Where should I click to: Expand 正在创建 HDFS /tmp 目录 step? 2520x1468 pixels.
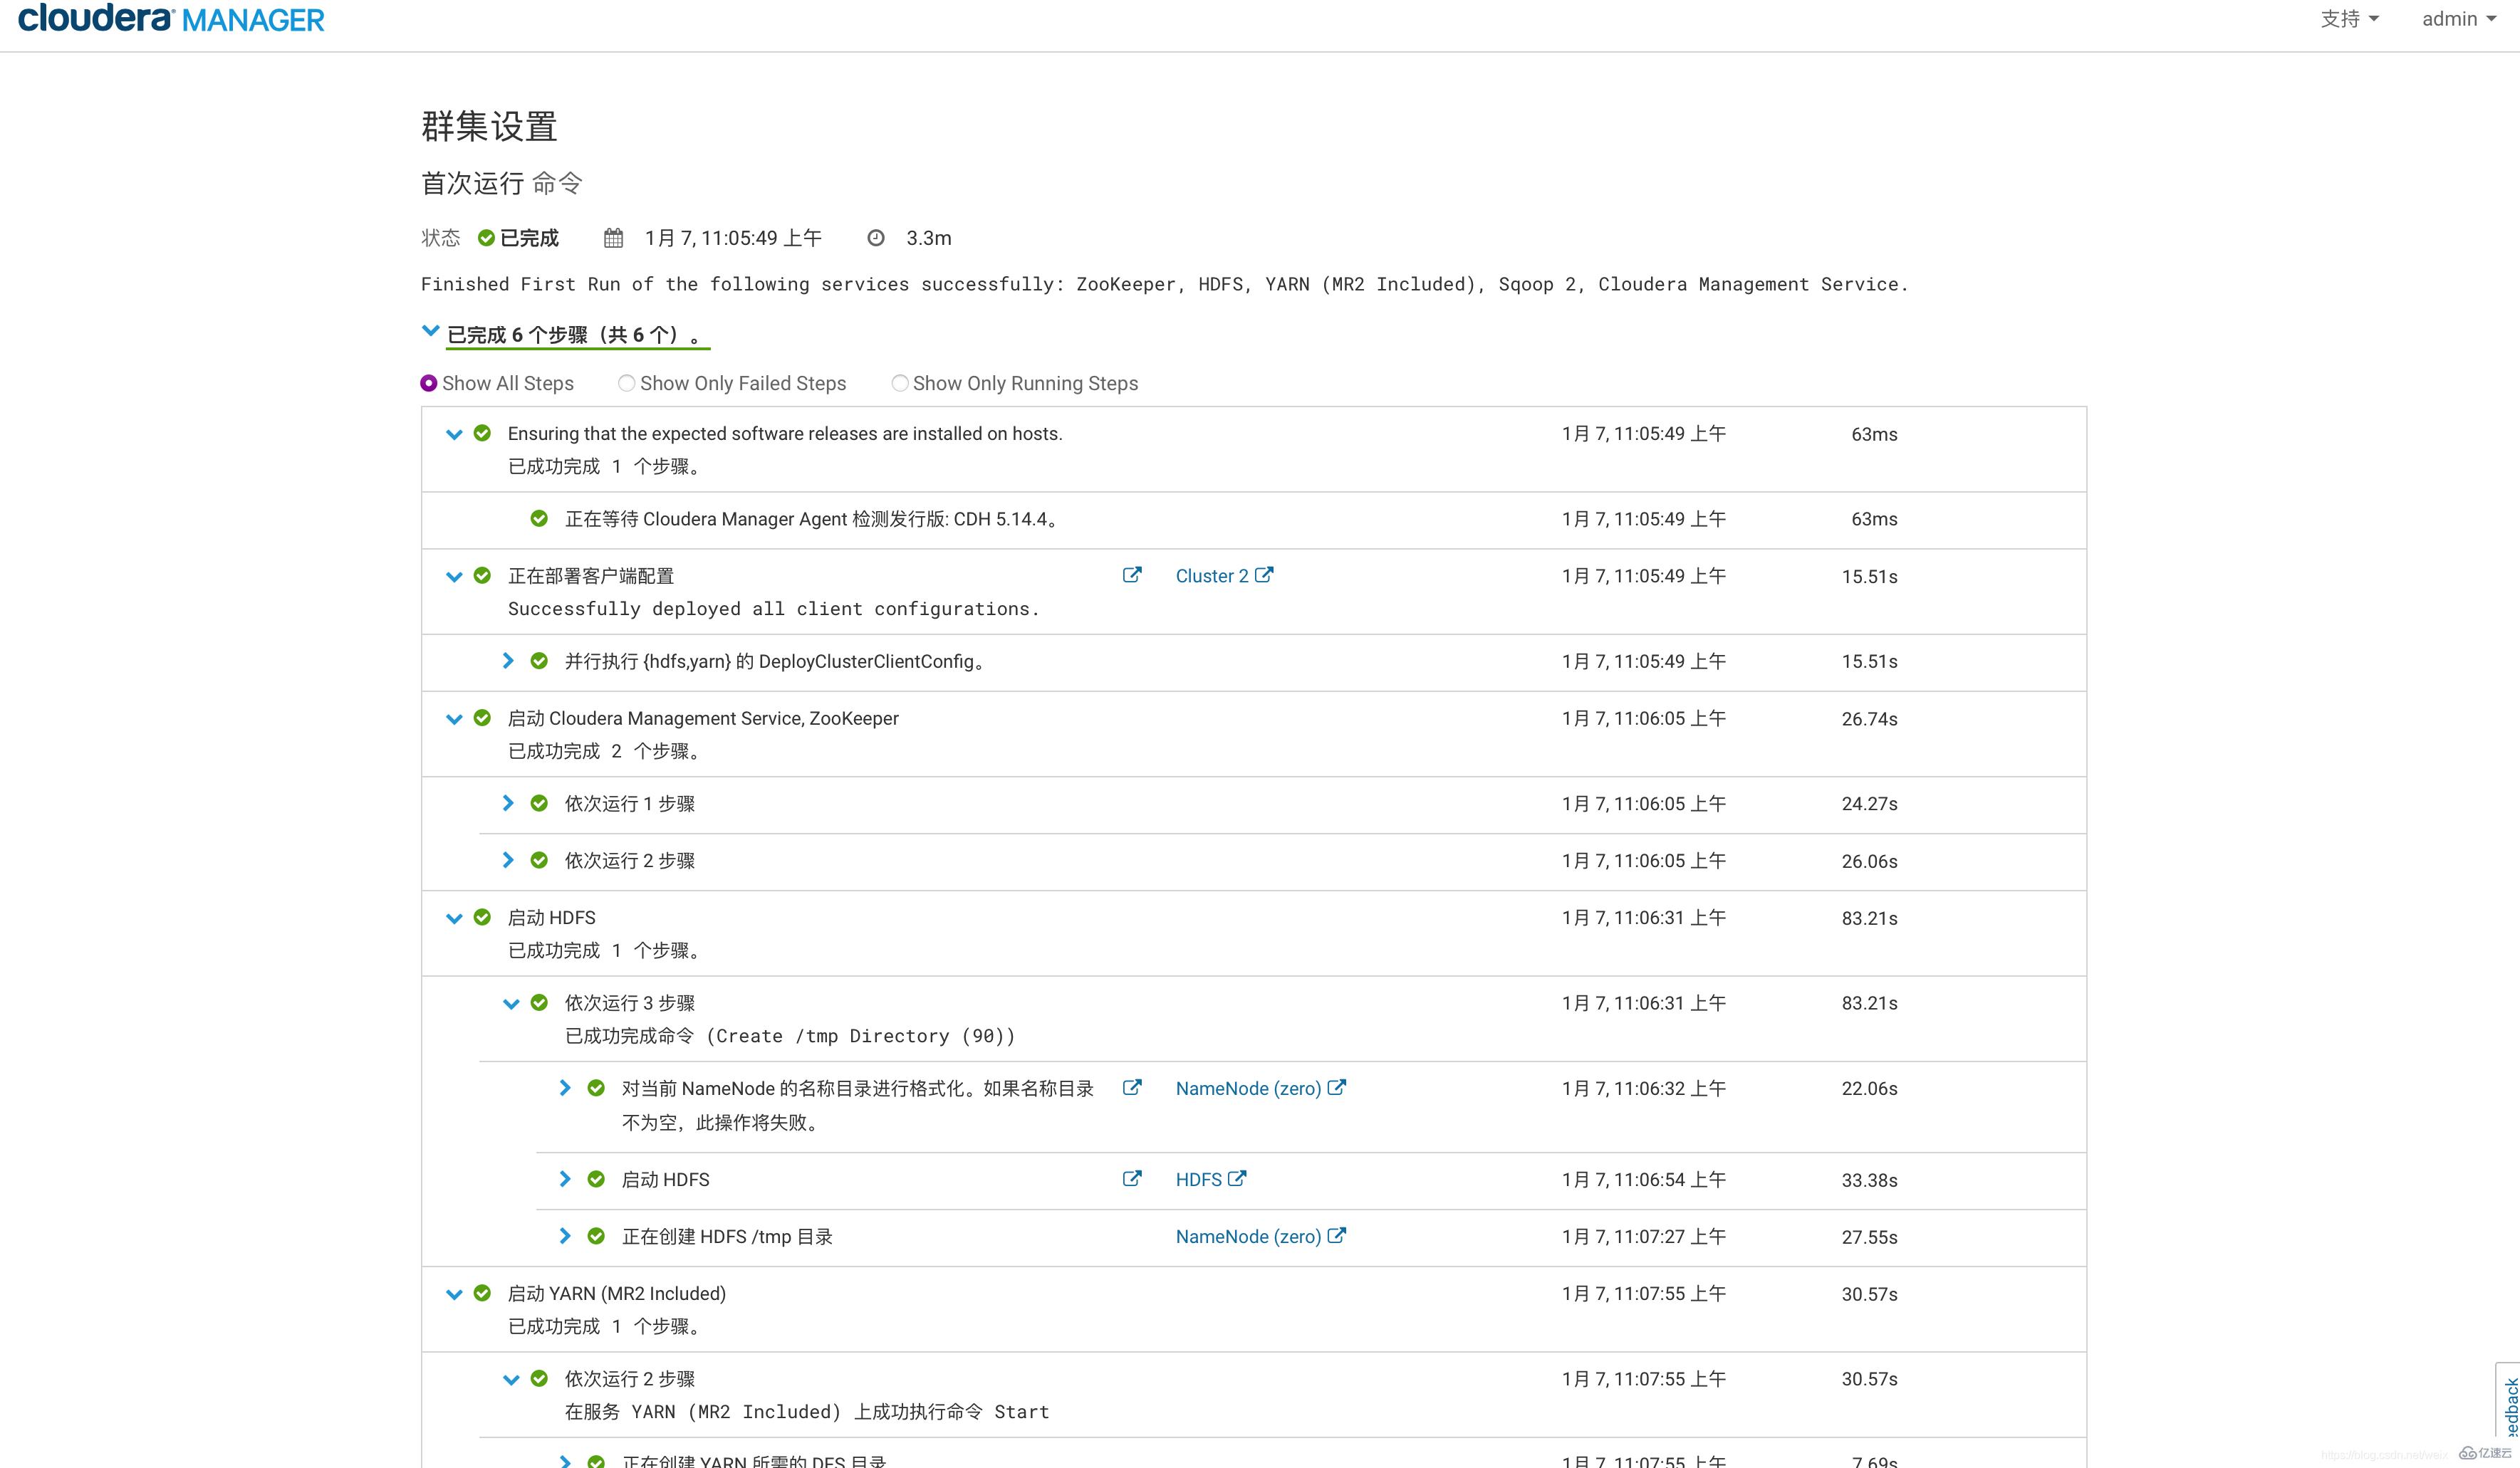pyautogui.click(x=565, y=1236)
